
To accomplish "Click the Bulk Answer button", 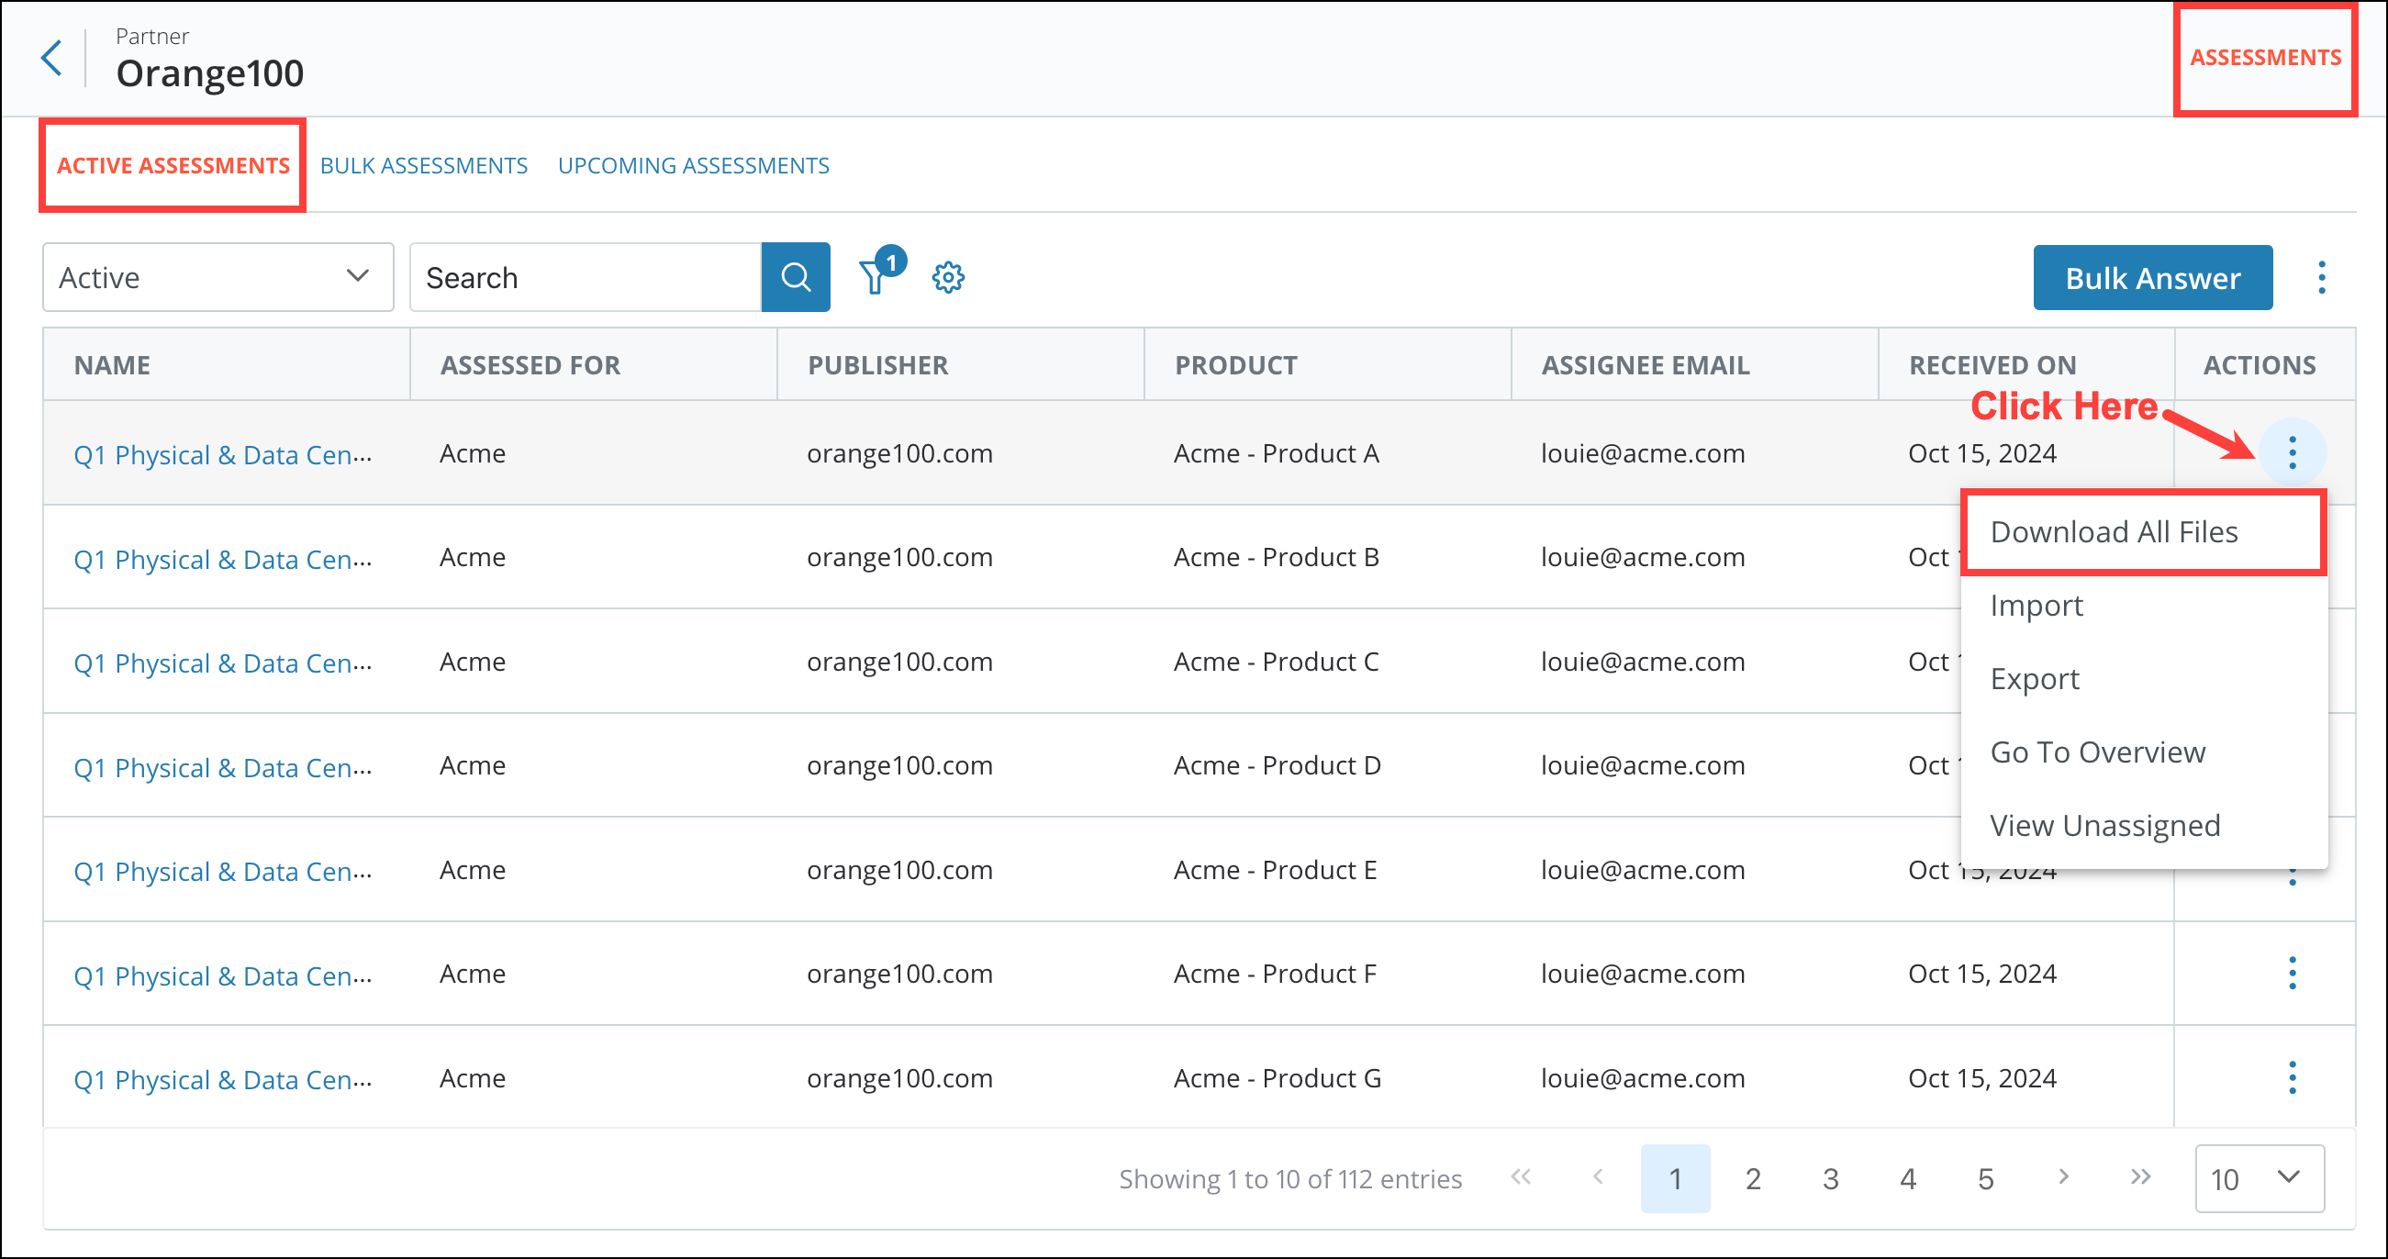I will pyautogui.click(x=2152, y=276).
